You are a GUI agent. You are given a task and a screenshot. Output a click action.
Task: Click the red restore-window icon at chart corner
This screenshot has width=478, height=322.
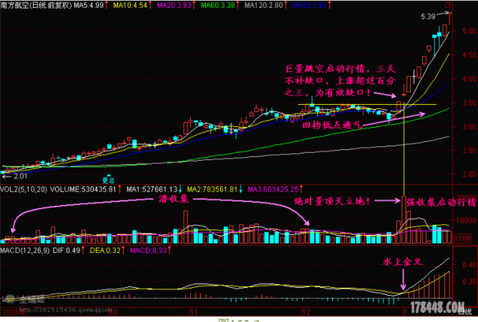coord(448,5)
